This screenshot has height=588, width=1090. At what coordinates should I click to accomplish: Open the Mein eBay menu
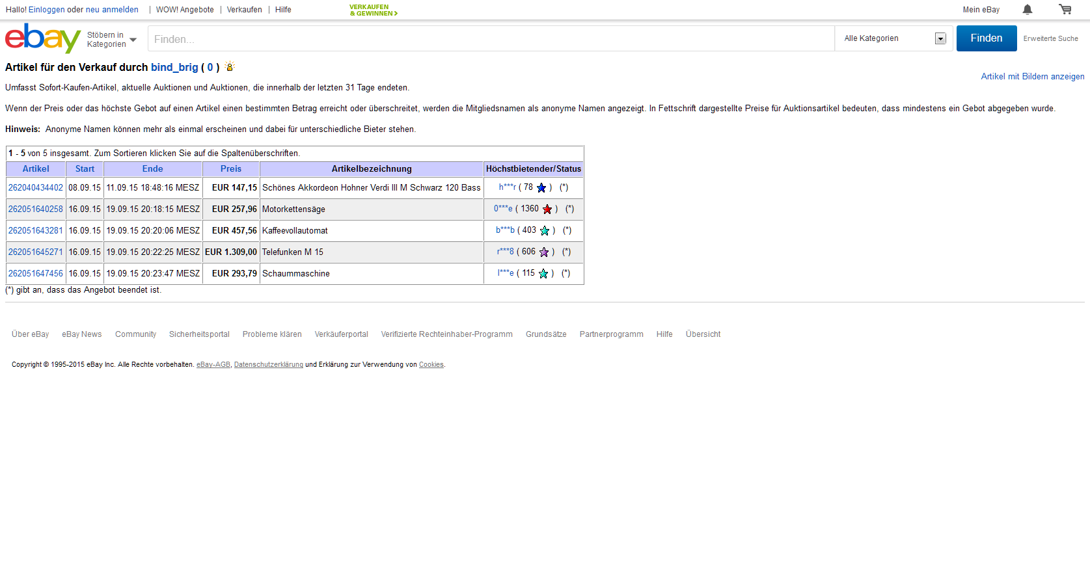[981, 10]
